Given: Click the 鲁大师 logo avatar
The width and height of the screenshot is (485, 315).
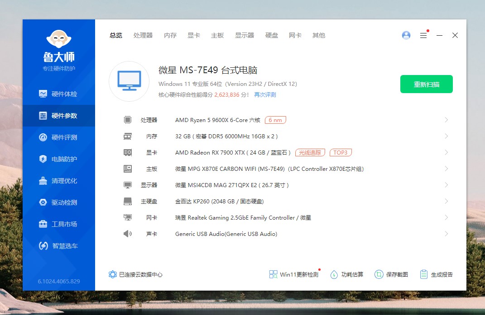Looking at the screenshot, I should click(59, 39).
